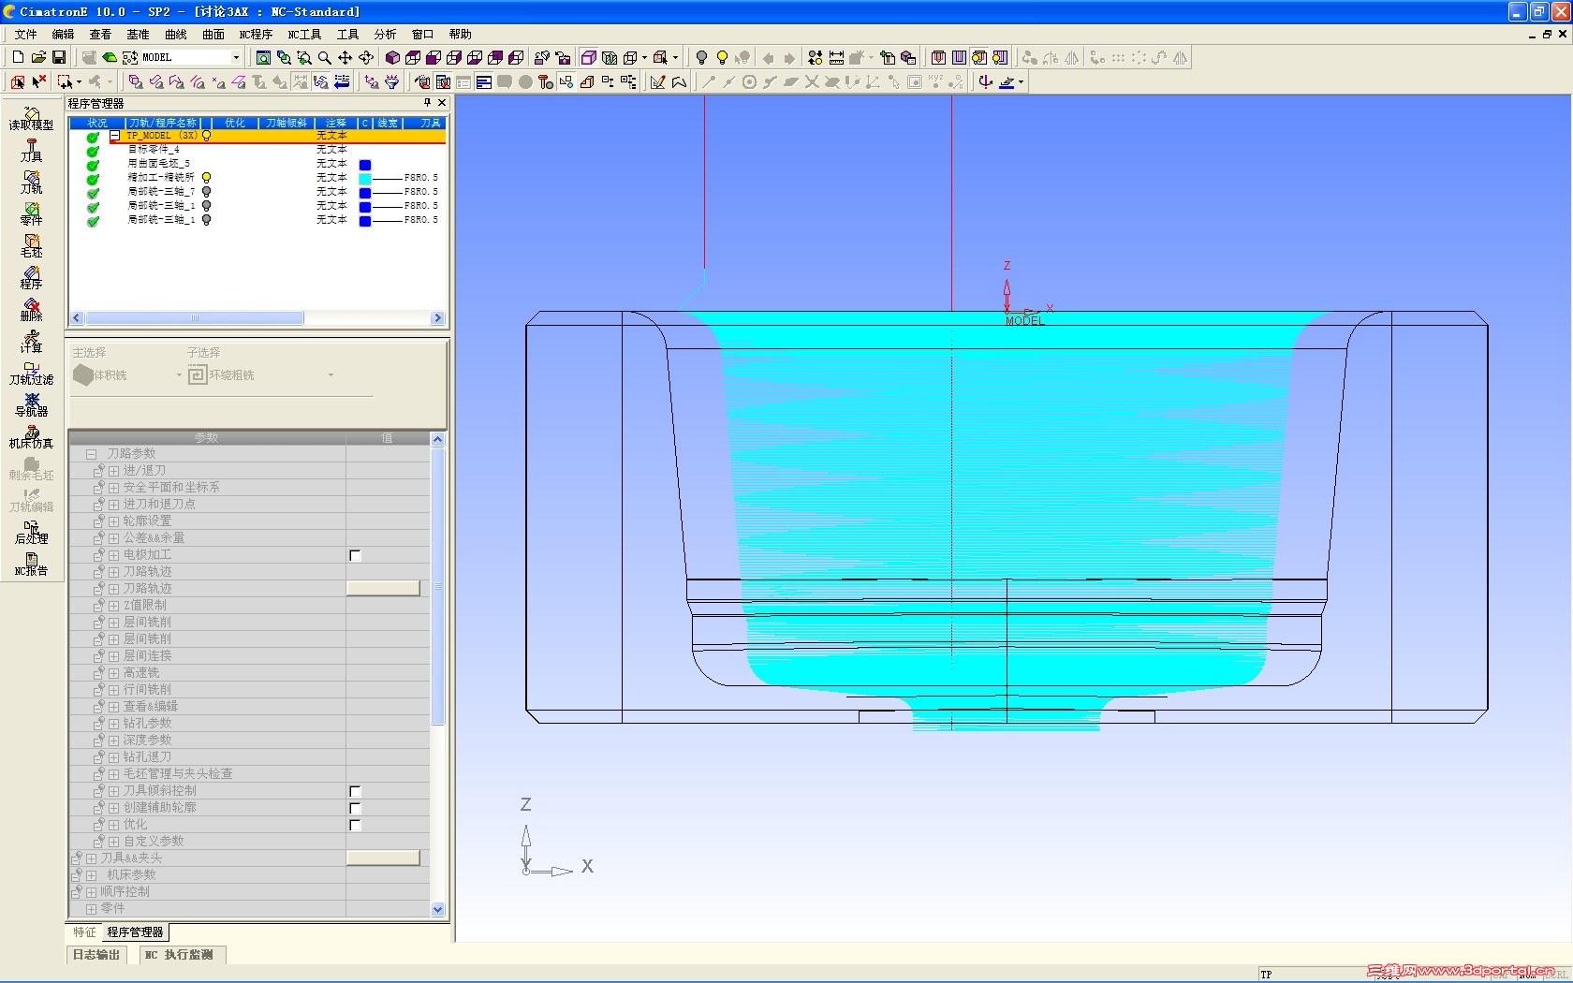Open the 编辑 (Edit) menu

point(63,35)
